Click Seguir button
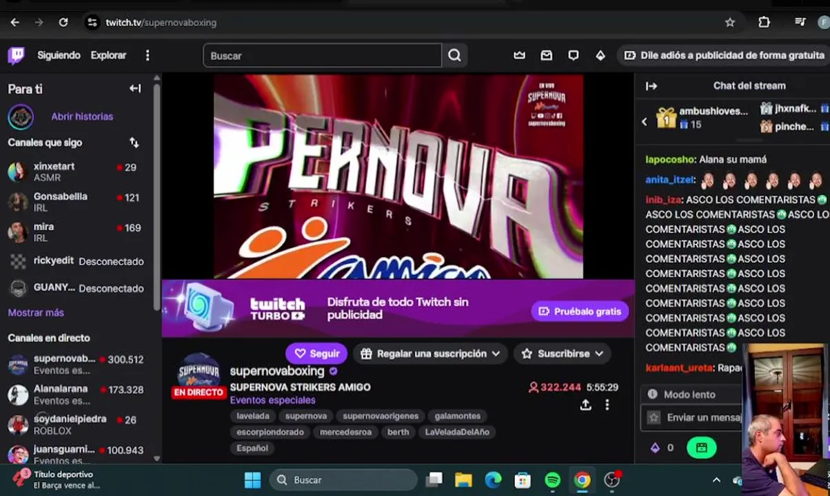The height and width of the screenshot is (496, 830). [316, 353]
